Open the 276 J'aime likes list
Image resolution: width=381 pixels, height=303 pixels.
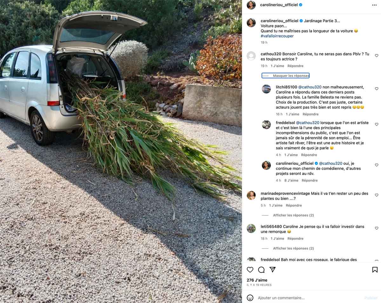coord(257,280)
